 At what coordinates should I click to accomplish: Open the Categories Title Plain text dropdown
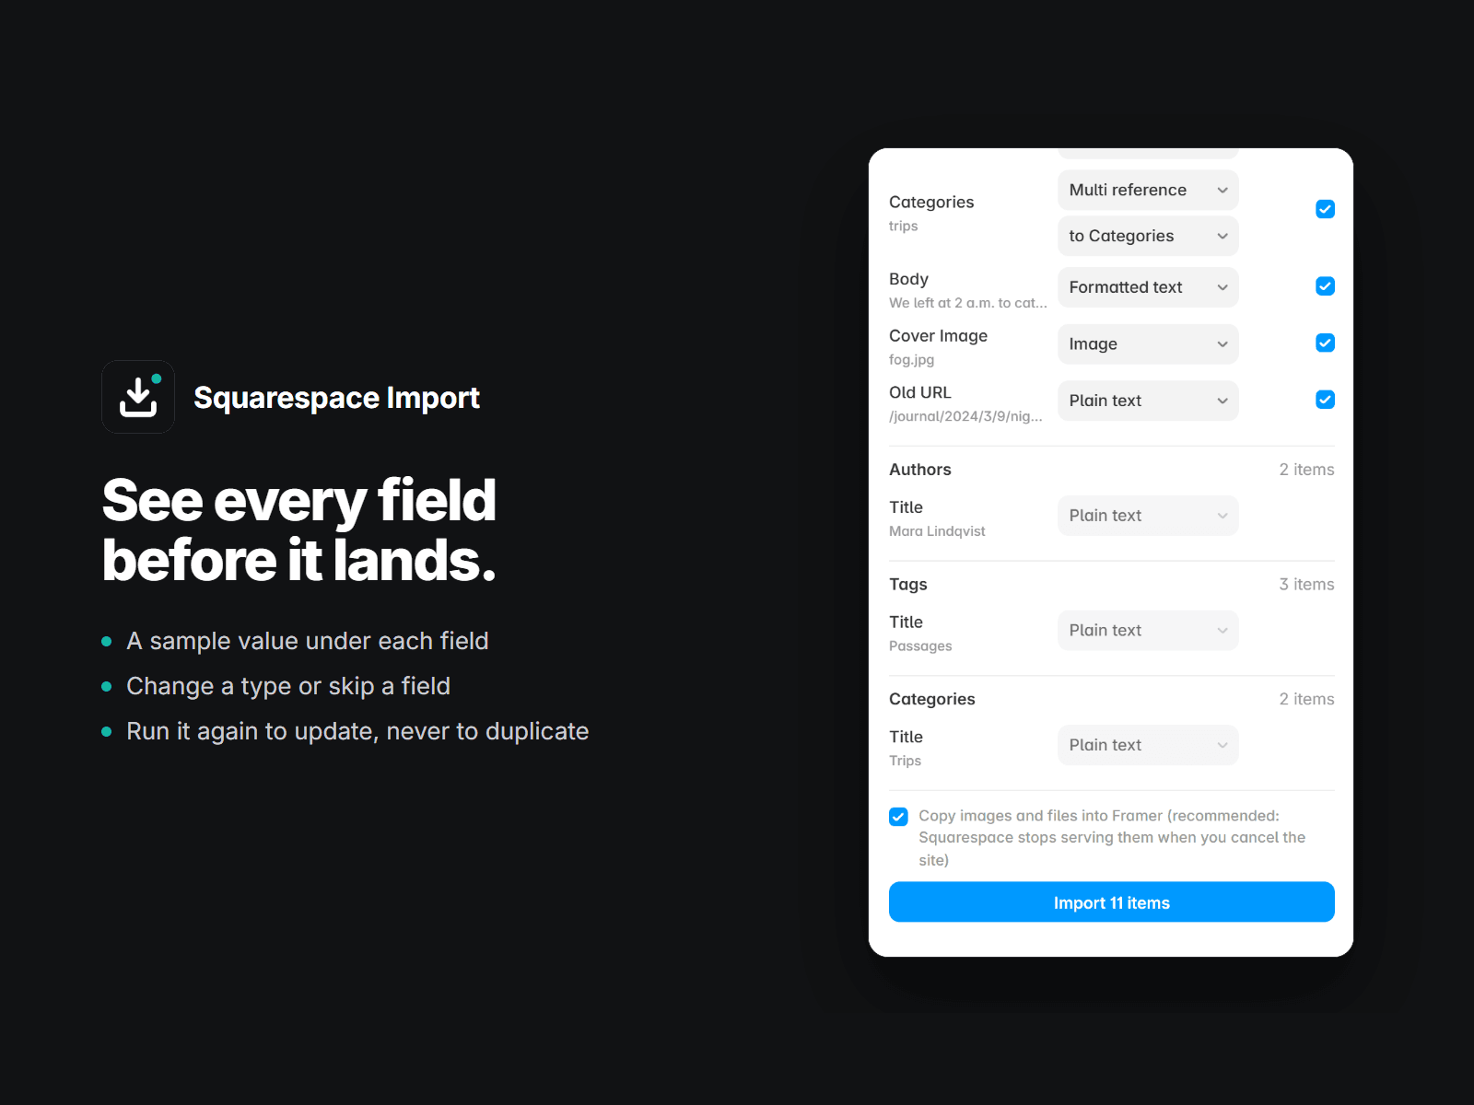click(x=1148, y=745)
